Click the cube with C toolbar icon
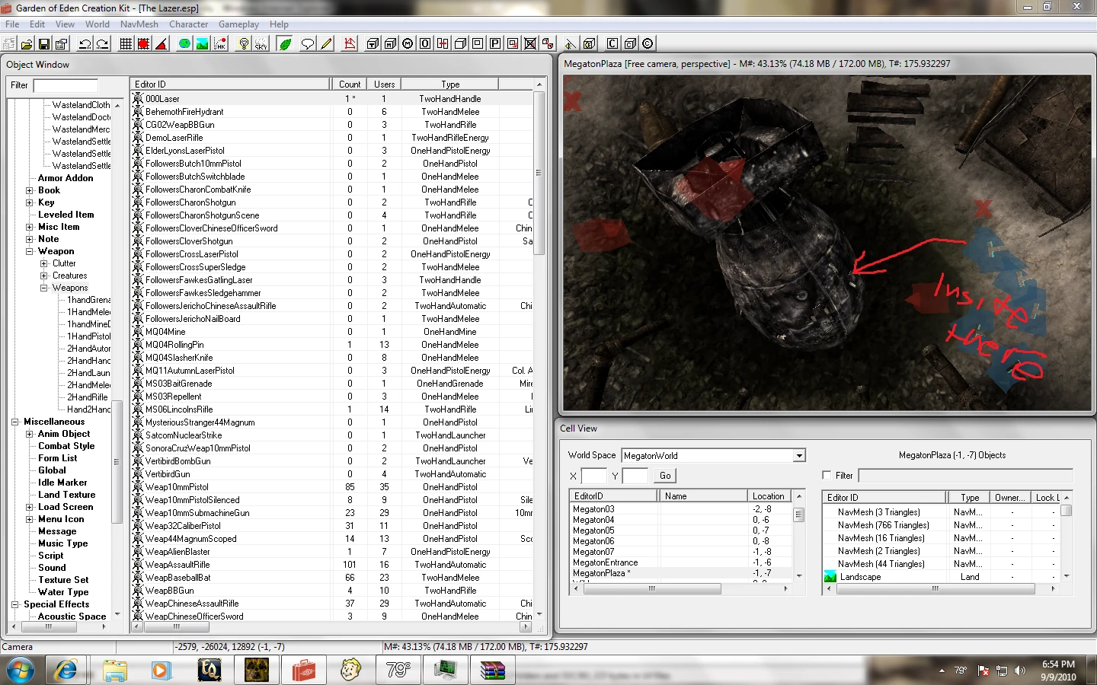 pyautogui.click(x=630, y=44)
